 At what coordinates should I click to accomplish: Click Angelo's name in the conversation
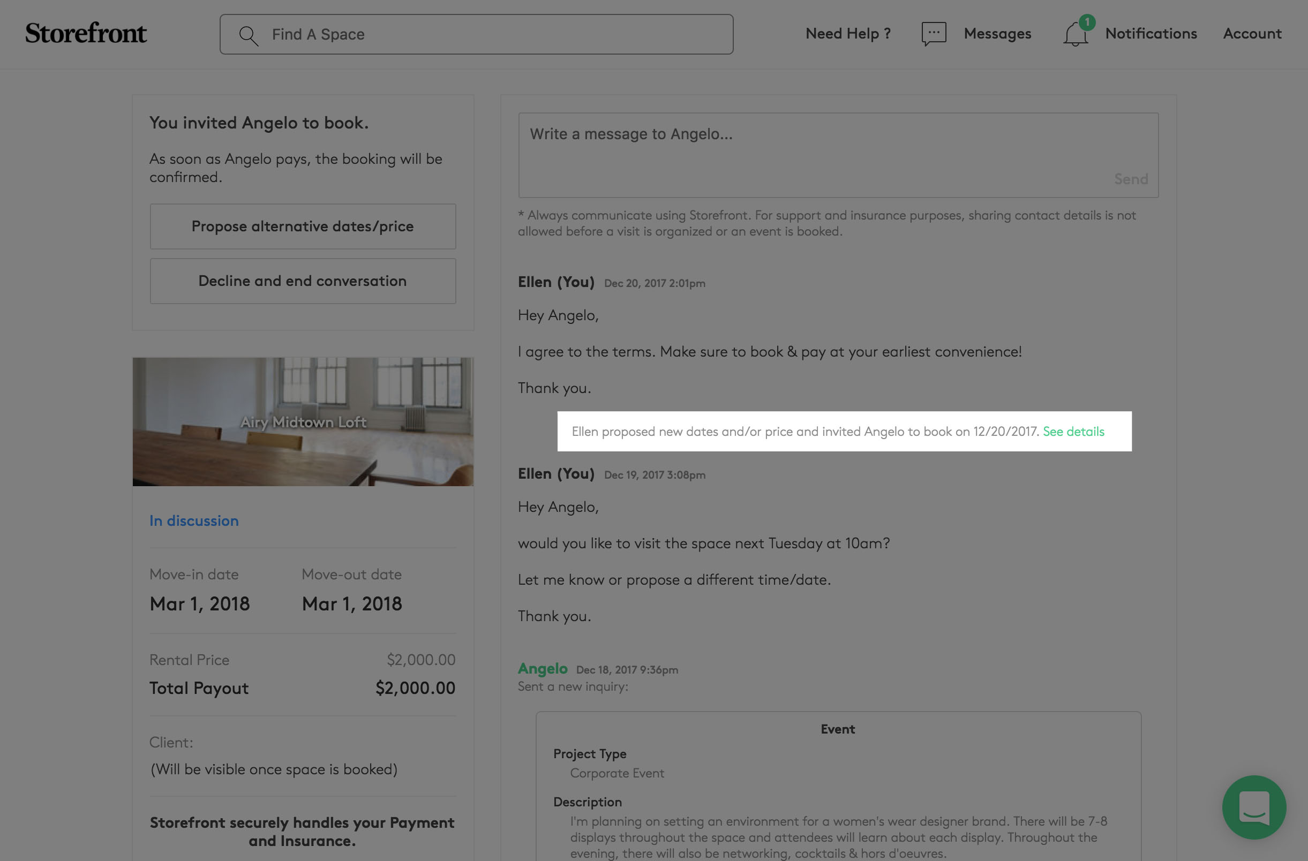point(543,668)
